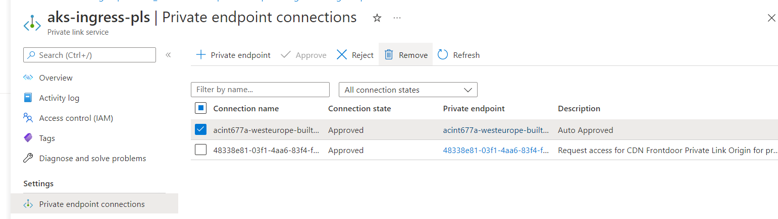Open the Activity log
The image size is (778, 219).
59,98
